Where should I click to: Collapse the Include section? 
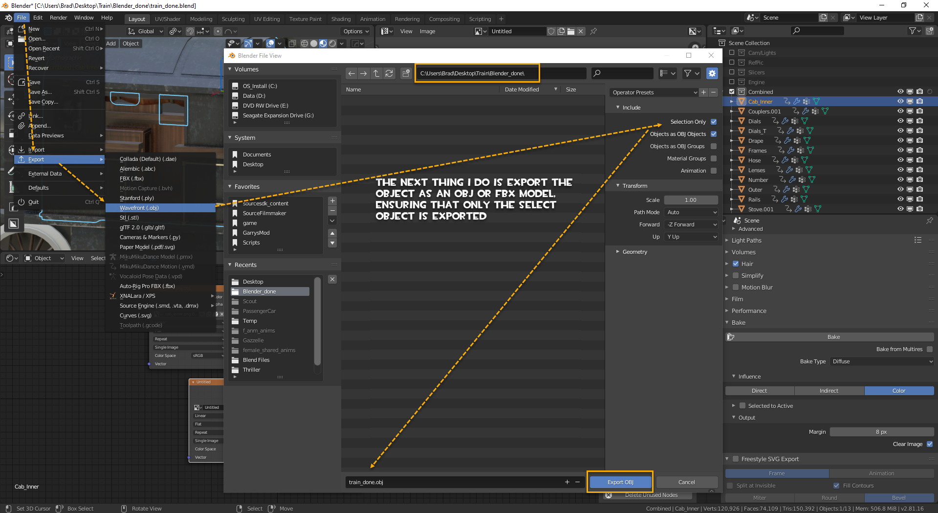[631, 108]
